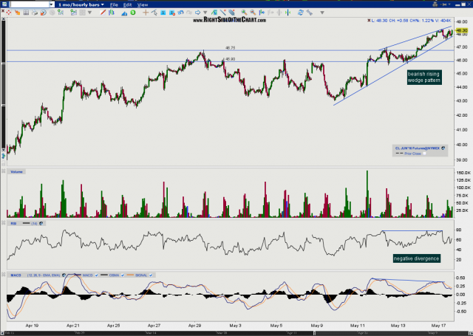Click the handle left of Volume panel

(4, 171)
